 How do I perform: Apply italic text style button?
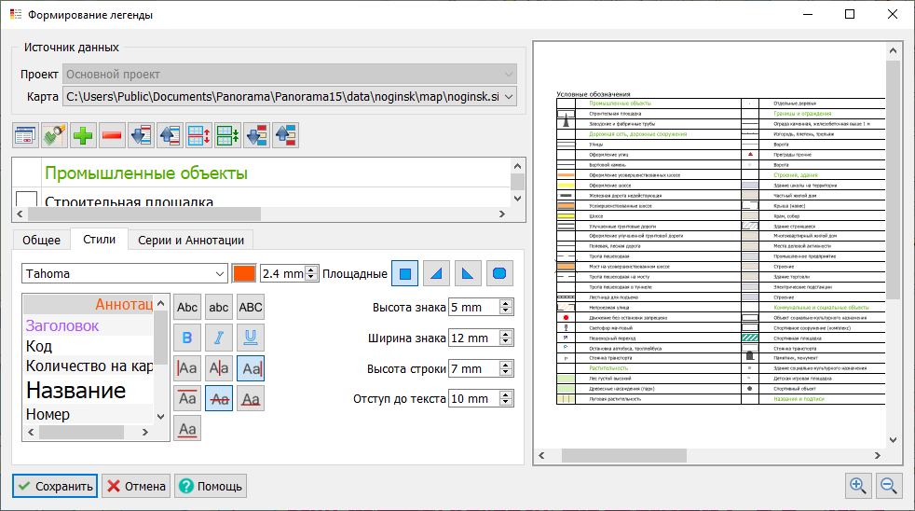(x=219, y=338)
